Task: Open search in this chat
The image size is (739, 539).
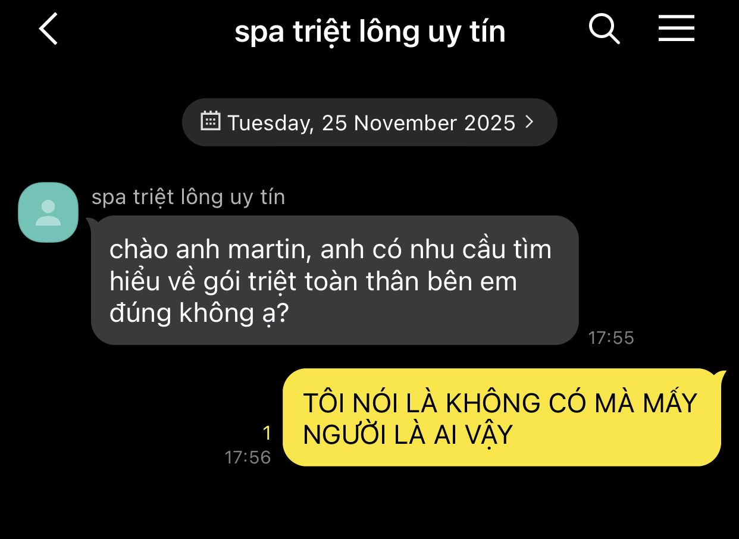Action: coord(605,29)
